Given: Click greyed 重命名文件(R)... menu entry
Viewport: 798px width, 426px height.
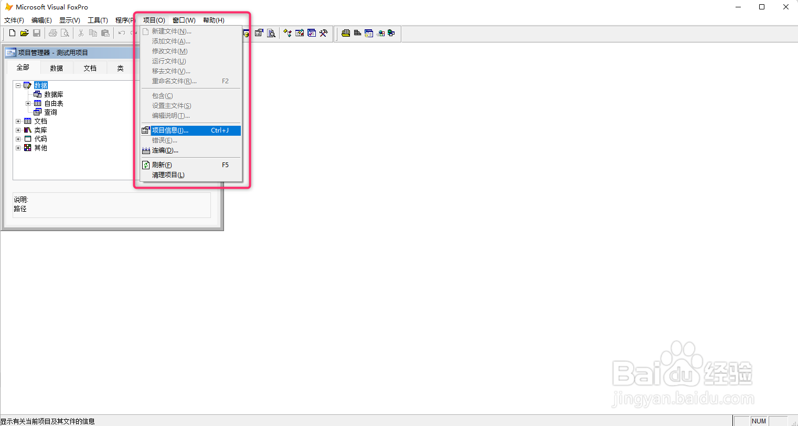Looking at the screenshot, I should point(191,81).
